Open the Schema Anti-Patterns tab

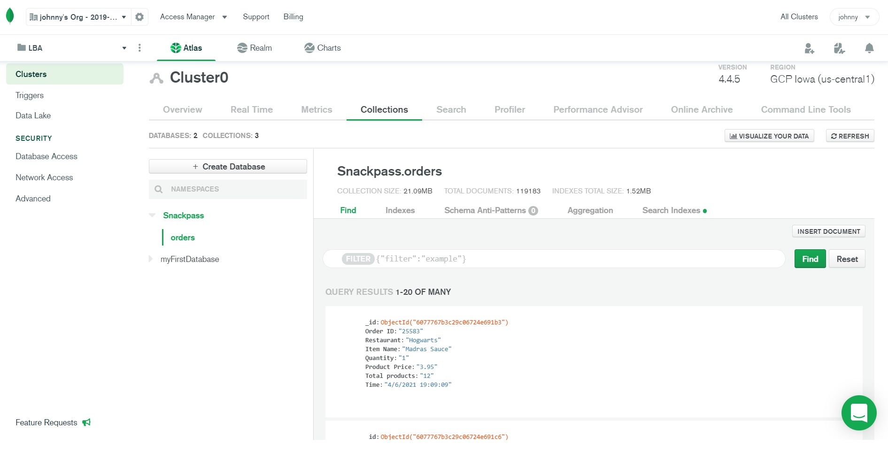pos(491,210)
